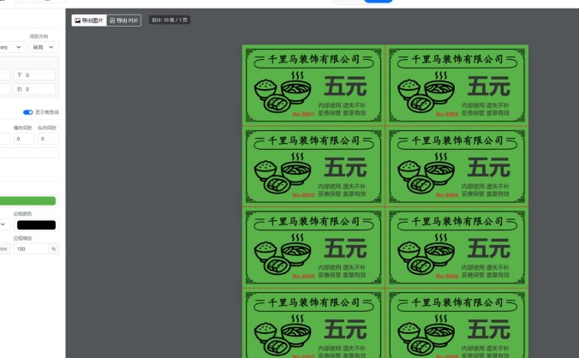The height and width of the screenshot is (358, 579).
Task: Select the meal ticket numbered No.0004
Action: click(x=457, y=166)
